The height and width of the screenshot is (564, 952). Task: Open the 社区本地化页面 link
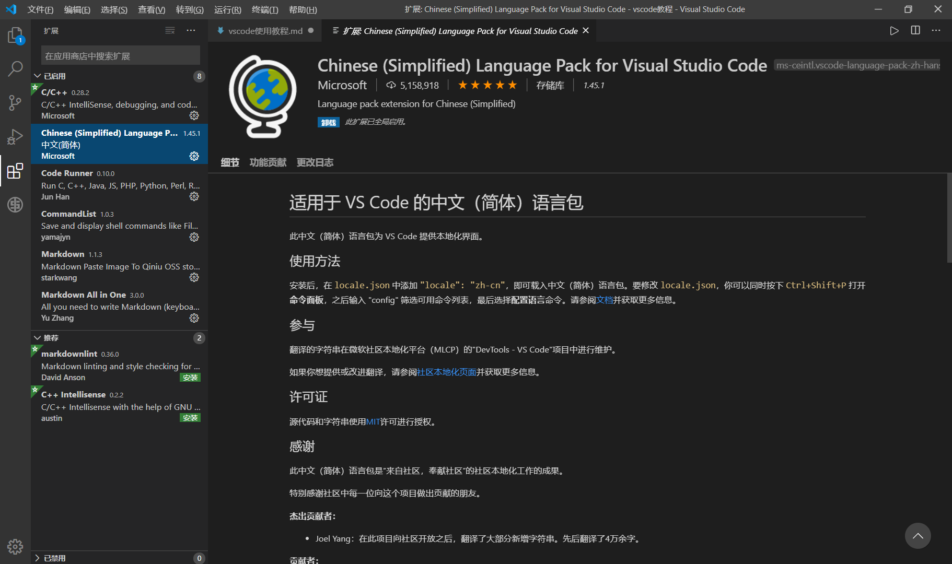[x=447, y=372]
